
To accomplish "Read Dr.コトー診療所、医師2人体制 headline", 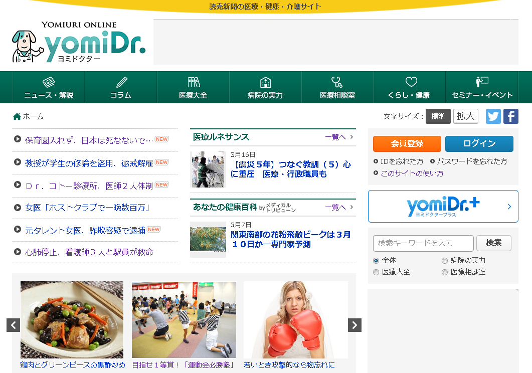I will coord(89,186).
